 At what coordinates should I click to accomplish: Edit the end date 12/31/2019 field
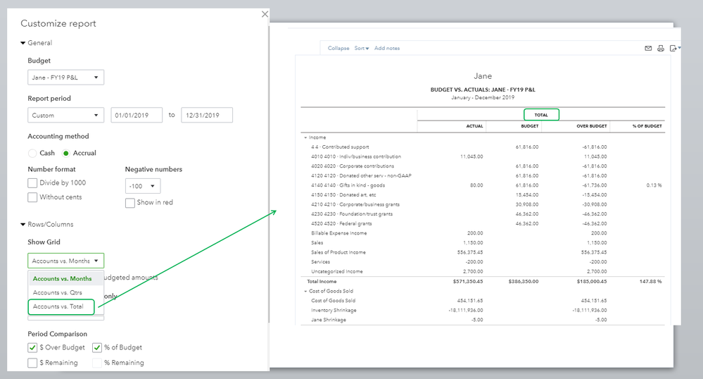[207, 115]
